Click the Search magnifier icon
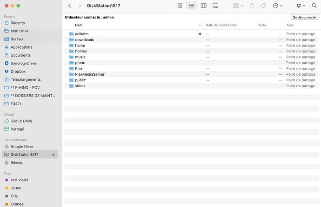 coord(314,6)
